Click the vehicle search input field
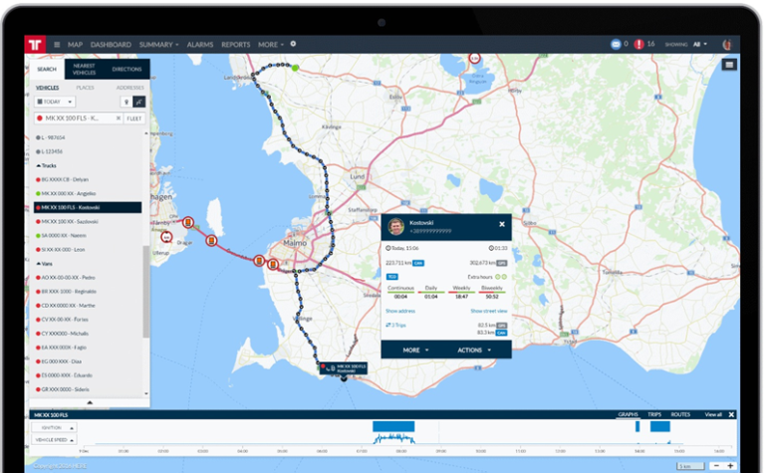This screenshot has height=473, width=764. click(78, 118)
